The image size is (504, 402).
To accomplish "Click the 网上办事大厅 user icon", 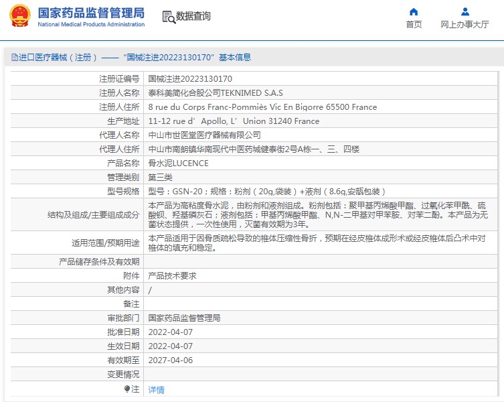I will tap(465, 12).
